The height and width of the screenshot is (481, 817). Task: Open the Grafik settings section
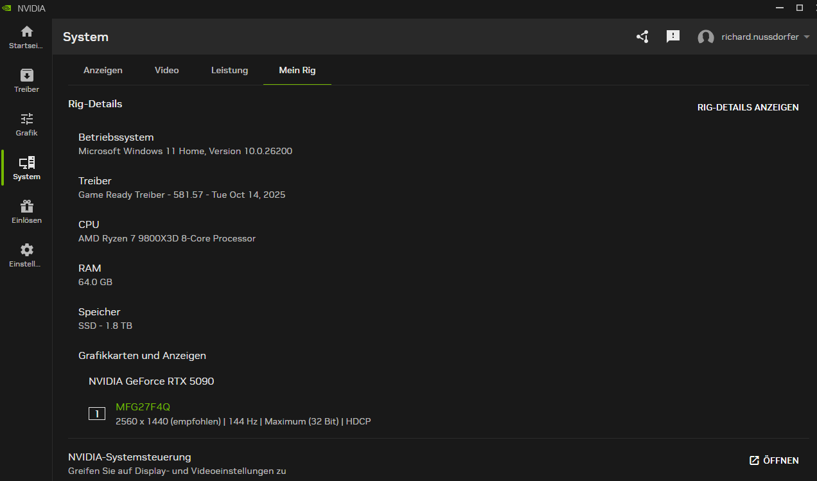coord(26,125)
